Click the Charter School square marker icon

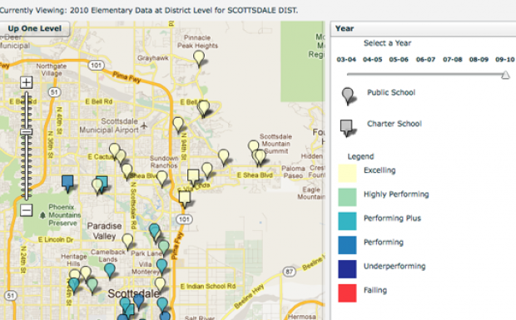click(x=346, y=127)
